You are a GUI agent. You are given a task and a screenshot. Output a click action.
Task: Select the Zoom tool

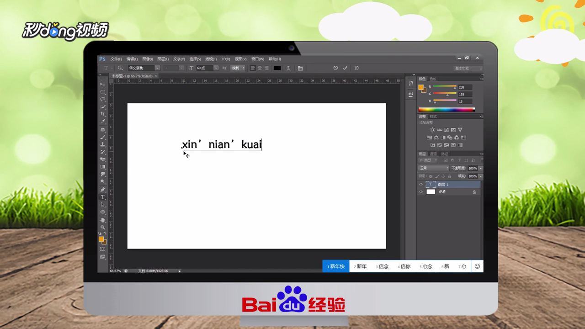pos(103,227)
